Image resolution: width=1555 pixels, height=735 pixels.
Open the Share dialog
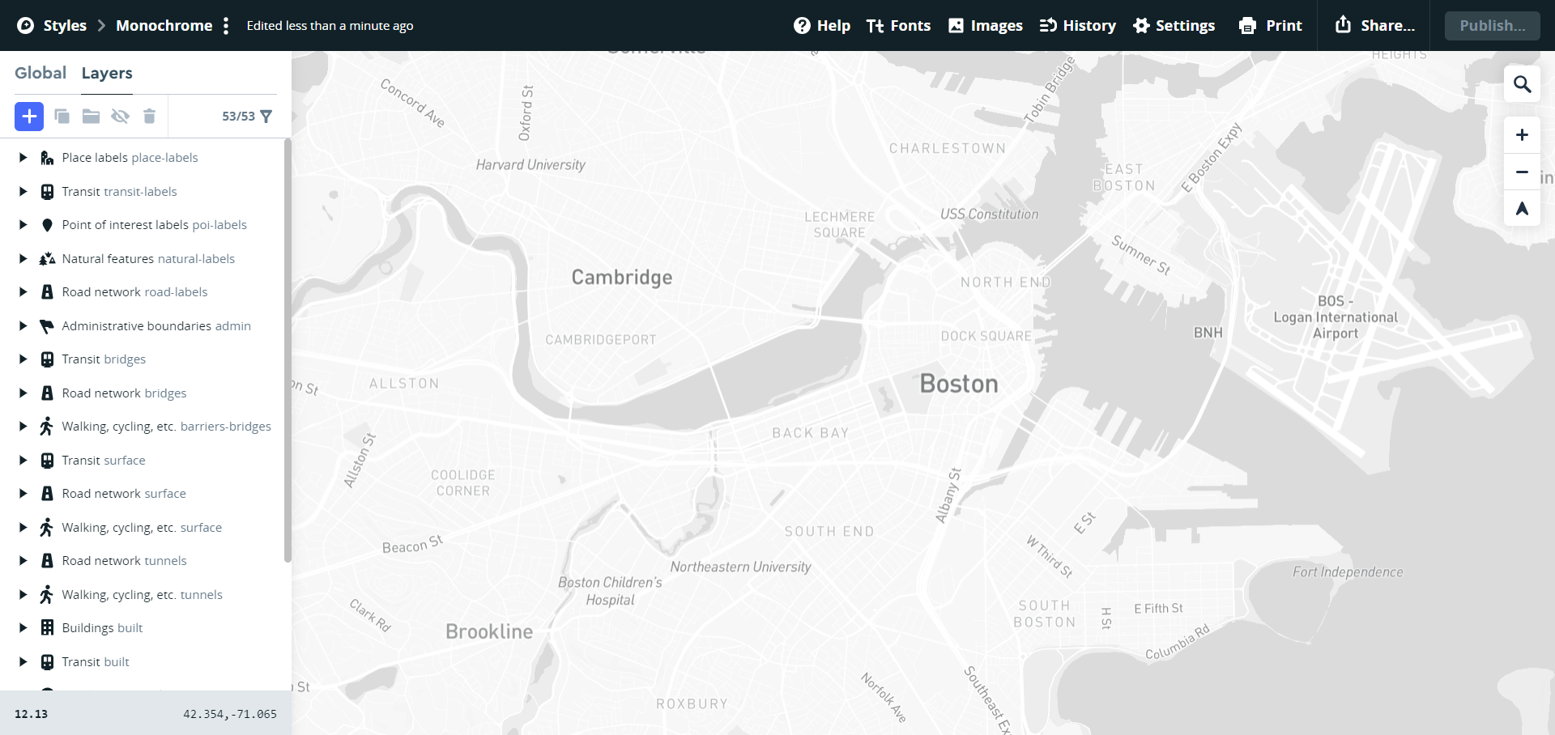(x=1374, y=26)
